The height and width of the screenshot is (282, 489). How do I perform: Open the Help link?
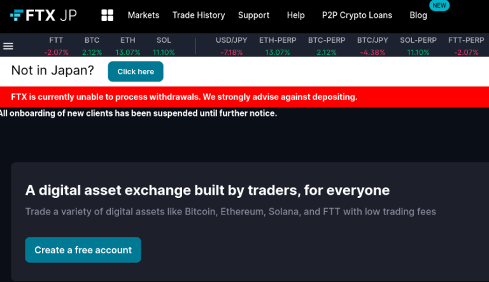click(x=295, y=15)
